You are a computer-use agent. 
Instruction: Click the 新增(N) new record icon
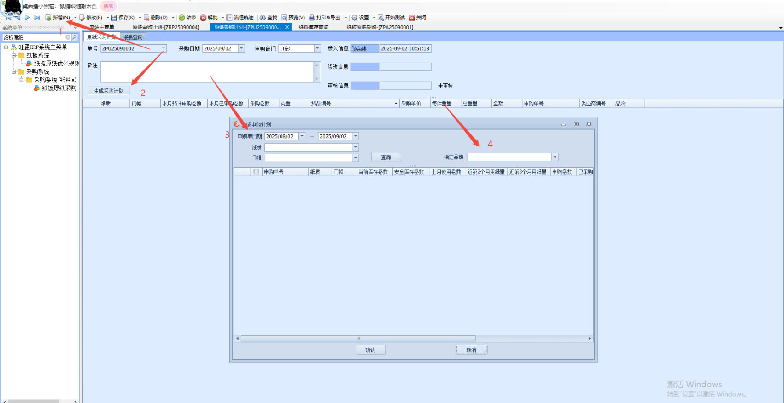point(48,18)
